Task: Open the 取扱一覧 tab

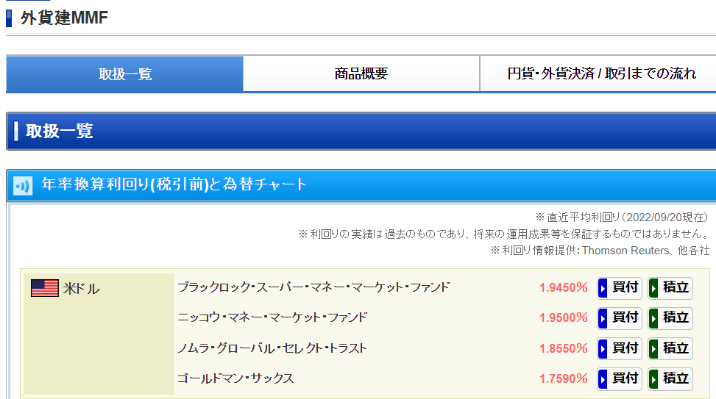Action: click(124, 74)
